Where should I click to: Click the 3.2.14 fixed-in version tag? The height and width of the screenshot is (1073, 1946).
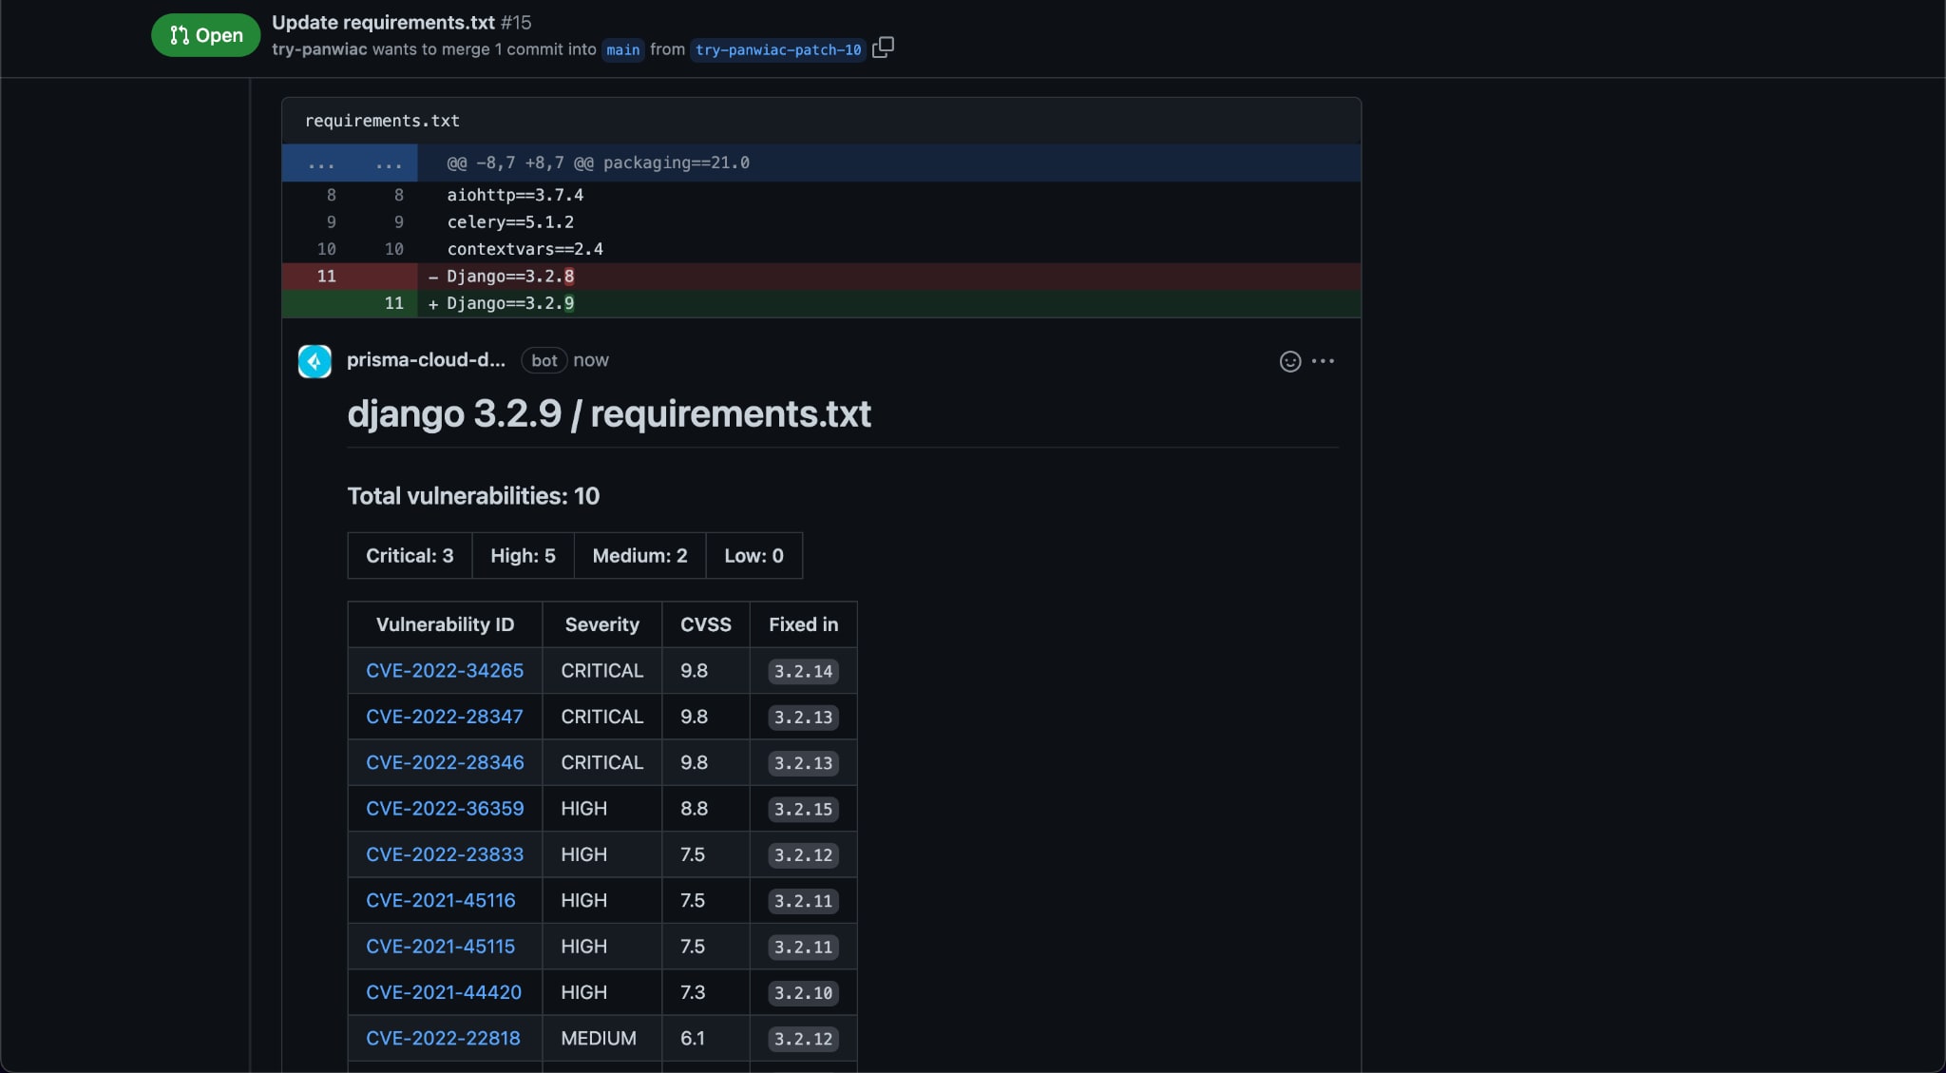click(803, 671)
